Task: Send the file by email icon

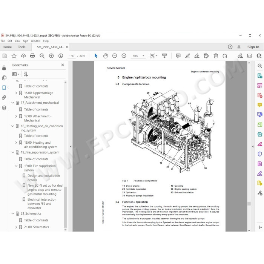Action: pyautogui.click(x=250, y=56)
